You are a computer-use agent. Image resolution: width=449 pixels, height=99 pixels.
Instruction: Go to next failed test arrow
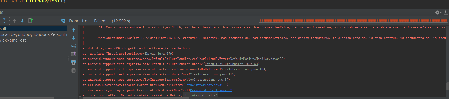(x=22, y=21)
